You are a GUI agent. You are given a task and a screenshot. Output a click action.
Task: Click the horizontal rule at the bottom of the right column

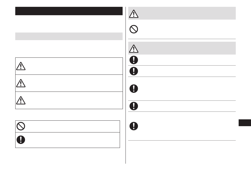pos(182,140)
